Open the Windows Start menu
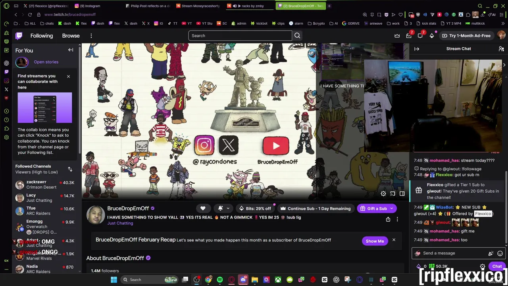508x286 pixels. pyautogui.click(x=114, y=280)
